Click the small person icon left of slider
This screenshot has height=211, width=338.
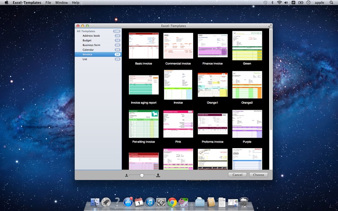point(126,176)
